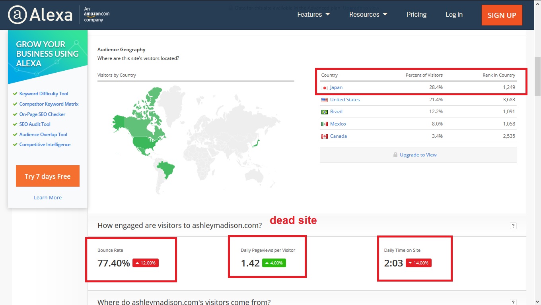Screen dimensions: 541x305
Task: Click the lock icon beside Upgrade to View
Action: pyautogui.click(x=395, y=155)
